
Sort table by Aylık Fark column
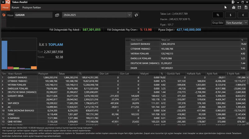[x=216, y=74]
